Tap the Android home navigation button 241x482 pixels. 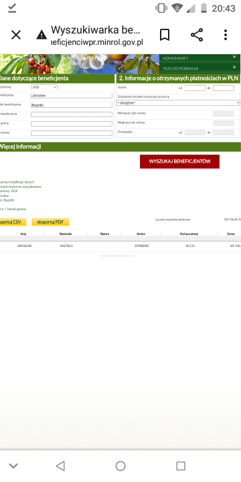pos(120,466)
